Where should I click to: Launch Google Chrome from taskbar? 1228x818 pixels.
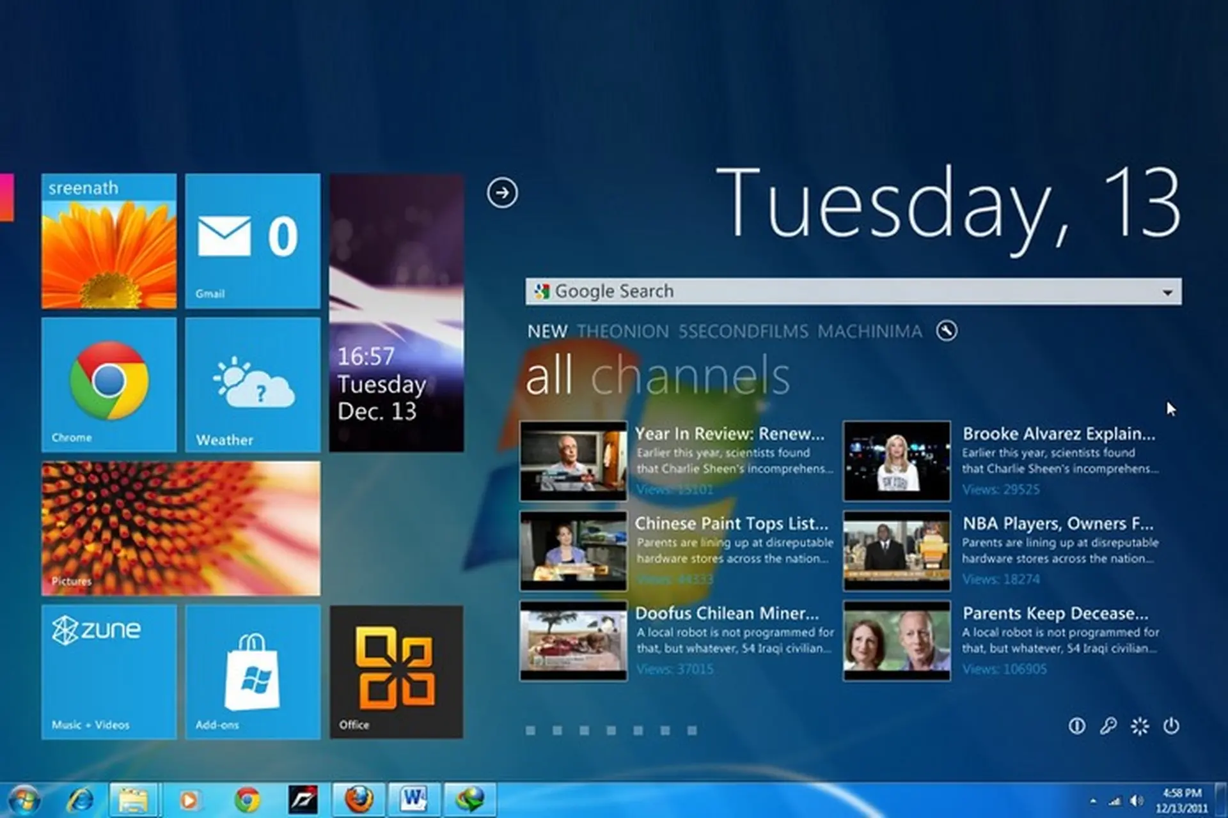click(x=247, y=799)
